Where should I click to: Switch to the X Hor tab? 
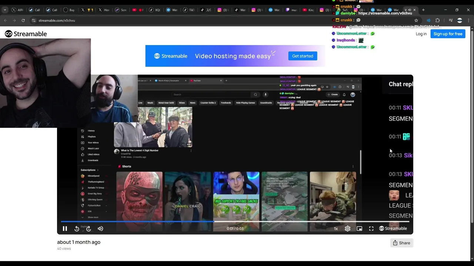(x=104, y=10)
